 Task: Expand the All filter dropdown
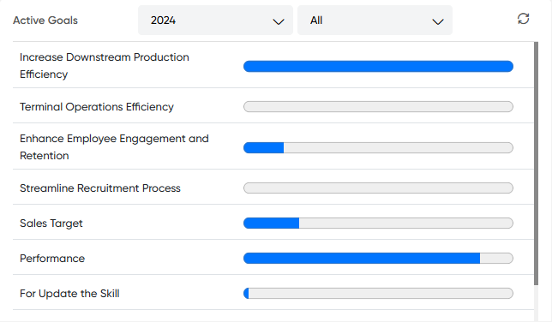coord(375,20)
